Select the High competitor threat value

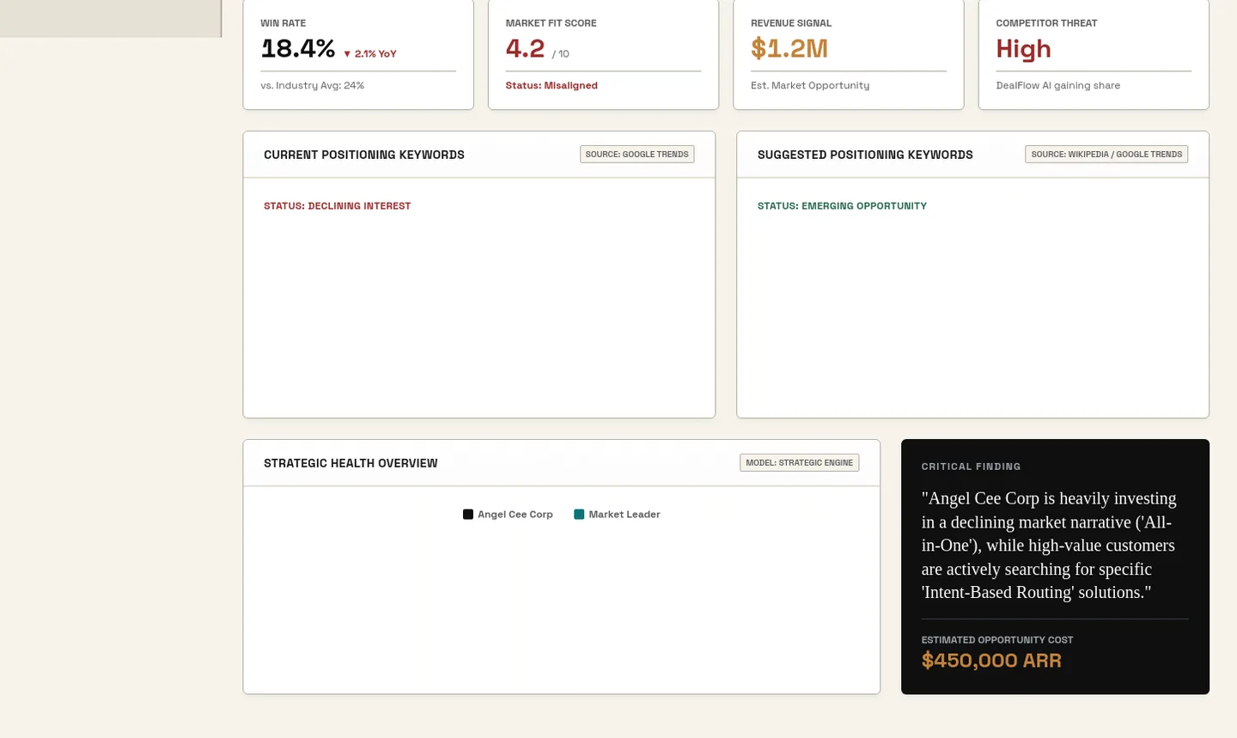(x=1023, y=49)
